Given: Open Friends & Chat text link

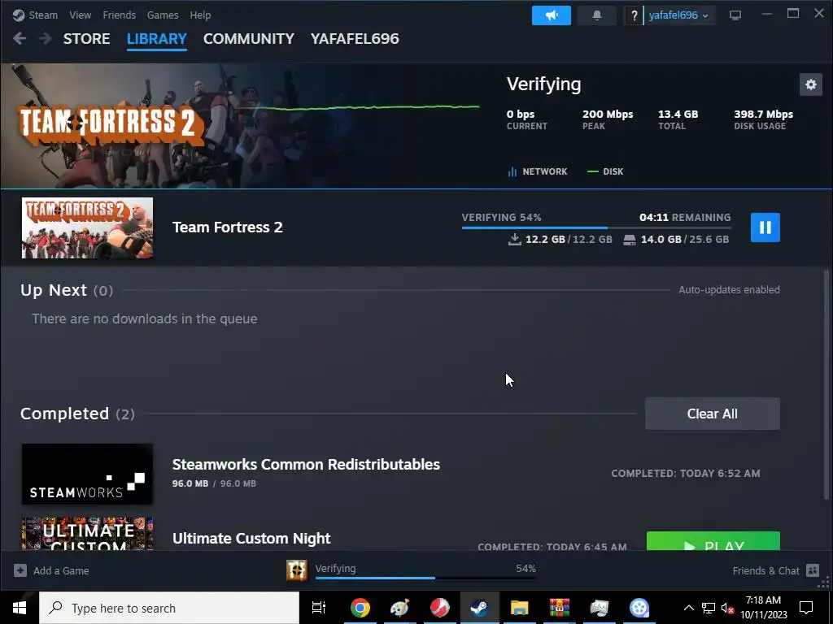Looking at the screenshot, I should [x=765, y=570].
